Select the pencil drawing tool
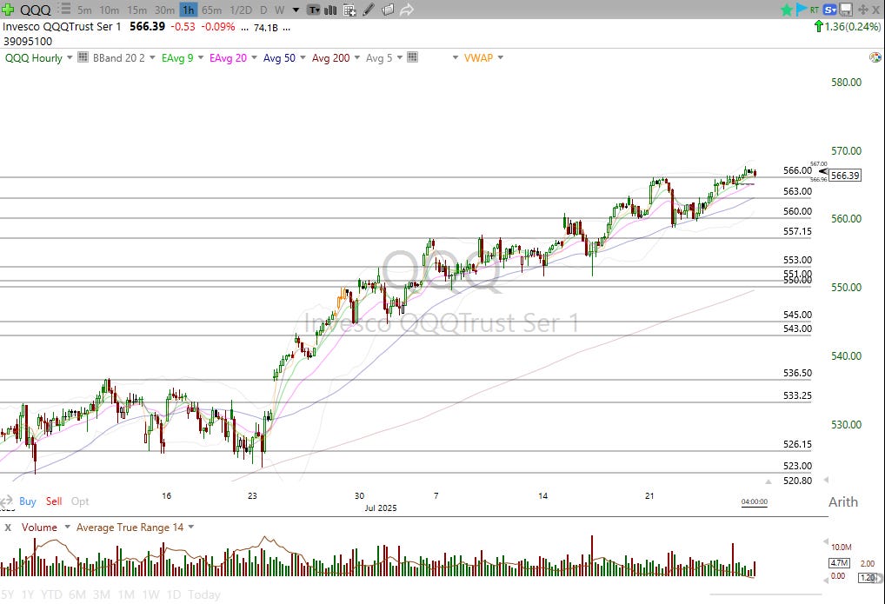The height and width of the screenshot is (604, 885). (369, 10)
